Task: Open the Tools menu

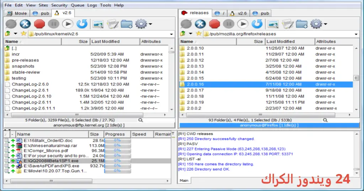Action: (x=105, y=5)
